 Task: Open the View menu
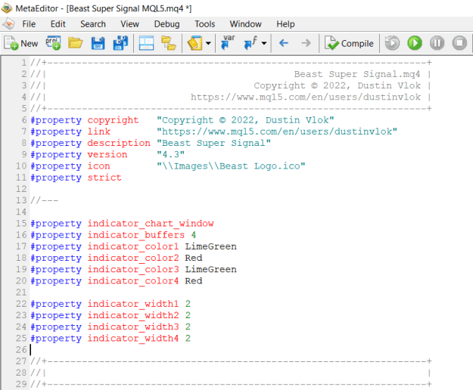pos(129,24)
